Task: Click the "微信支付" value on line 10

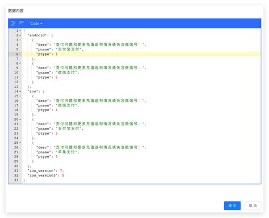Action: 66,72
